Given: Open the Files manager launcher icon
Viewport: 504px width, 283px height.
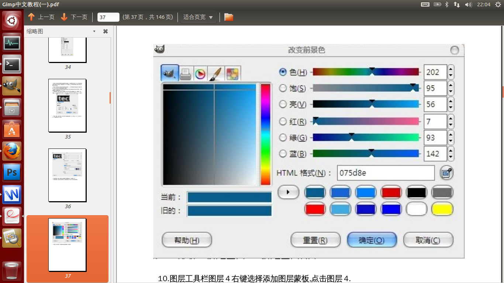Looking at the screenshot, I should pyautogui.click(x=12, y=108).
